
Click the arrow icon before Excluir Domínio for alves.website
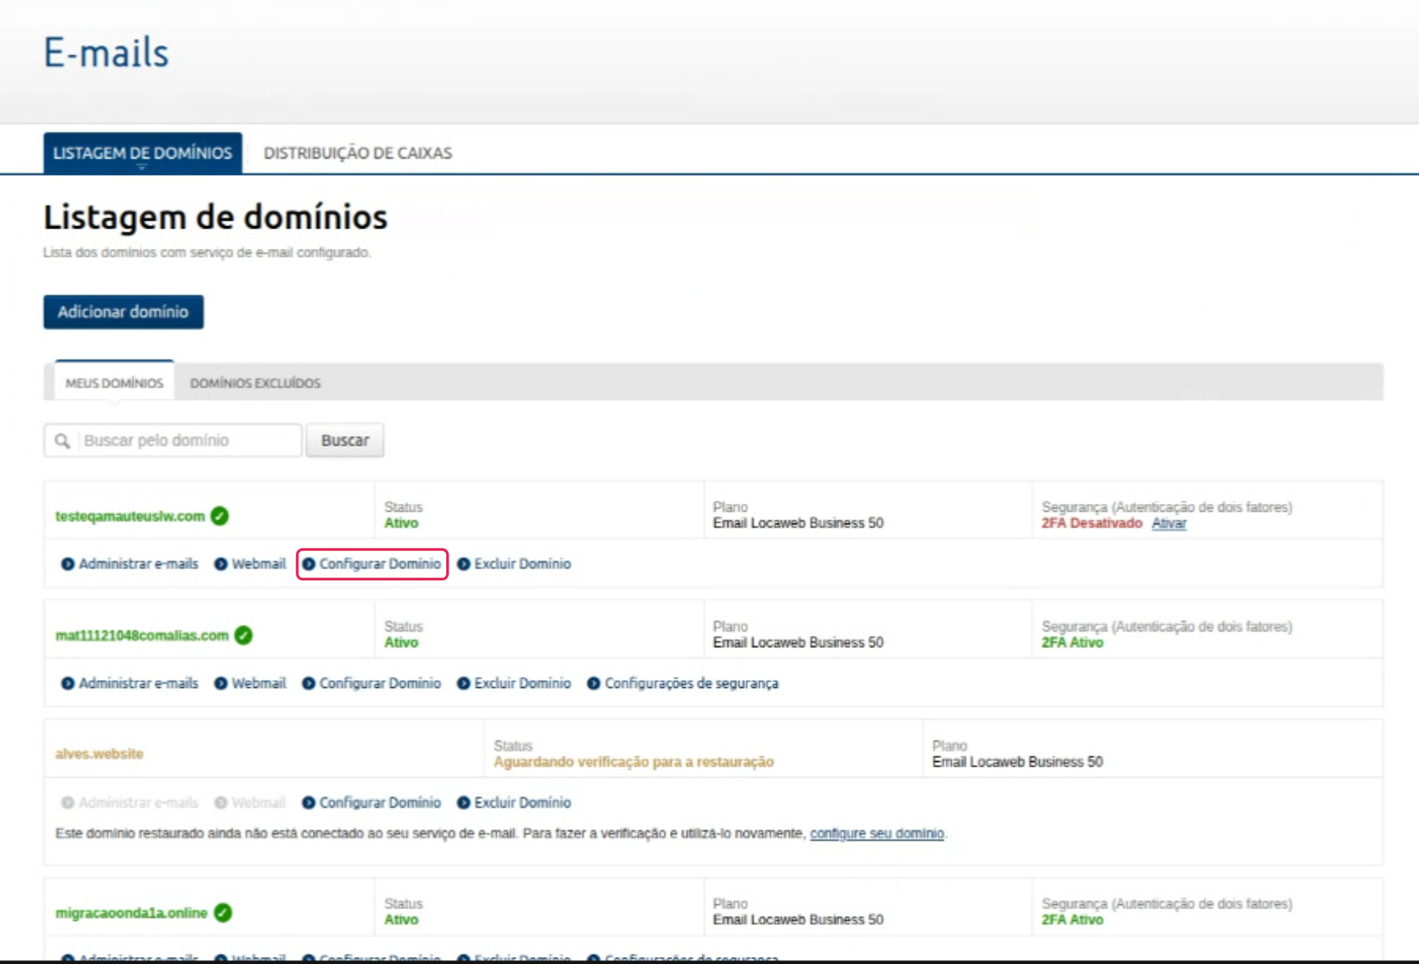pyautogui.click(x=466, y=803)
